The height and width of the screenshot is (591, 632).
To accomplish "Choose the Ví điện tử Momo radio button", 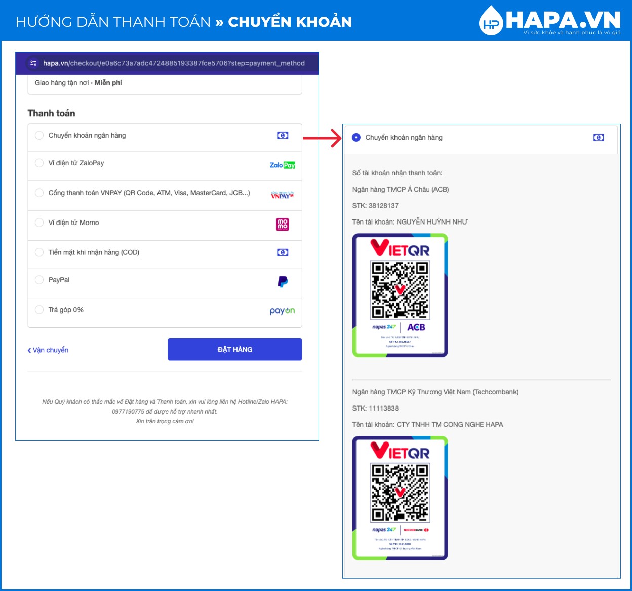I will 39,223.
